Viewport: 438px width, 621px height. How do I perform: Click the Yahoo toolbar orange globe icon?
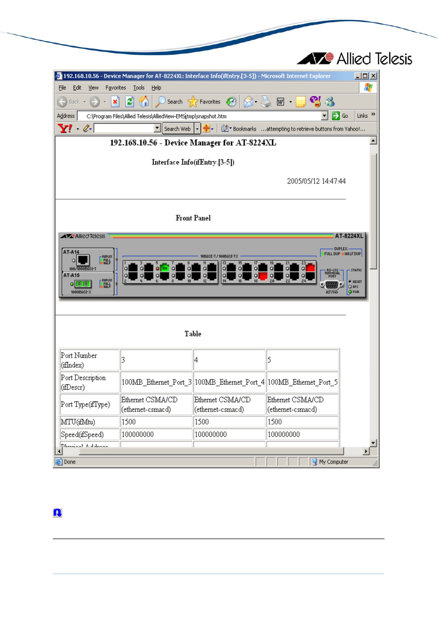tap(207, 128)
